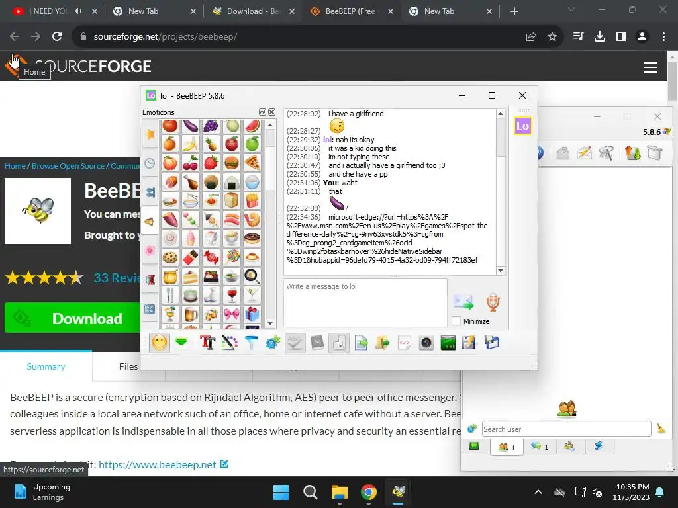Pick the french fries emoticon
Screen dimensions: 678x508
pyautogui.click(x=252, y=200)
